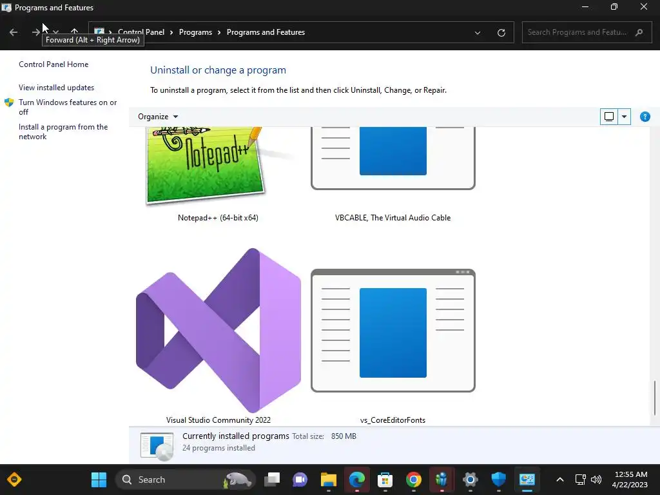This screenshot has height=495, width=660.
Task: Expand the address bar history dropdown
Action: [478, 33]
